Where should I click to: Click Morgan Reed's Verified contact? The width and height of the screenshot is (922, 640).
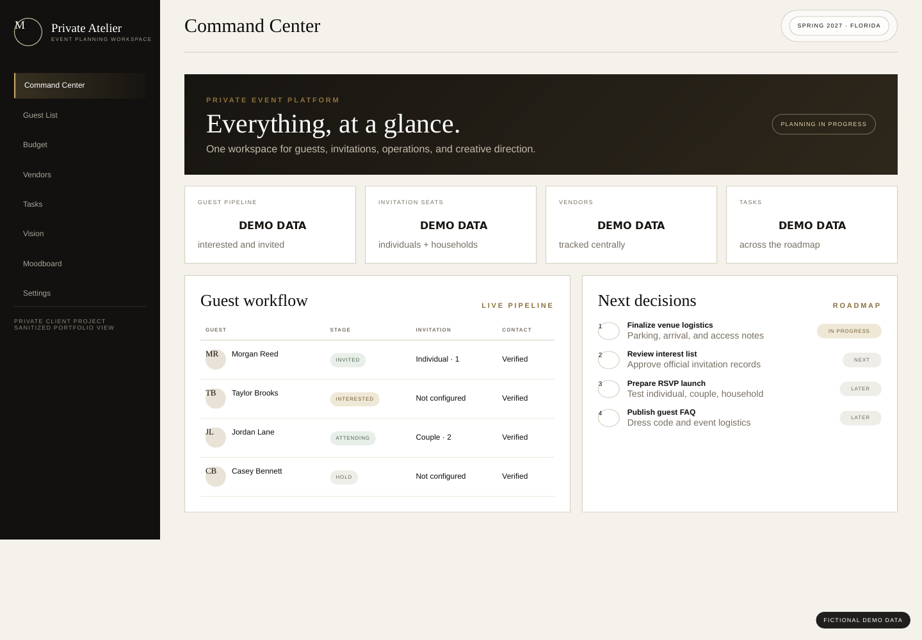515,359
